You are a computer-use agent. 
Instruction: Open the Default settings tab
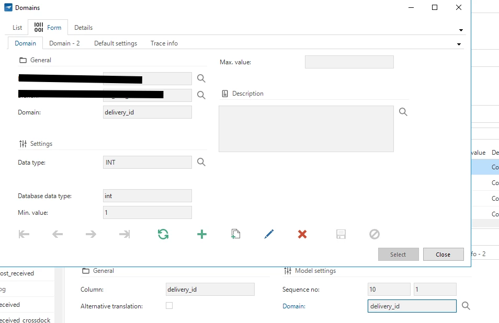click(x=116, y=43)
